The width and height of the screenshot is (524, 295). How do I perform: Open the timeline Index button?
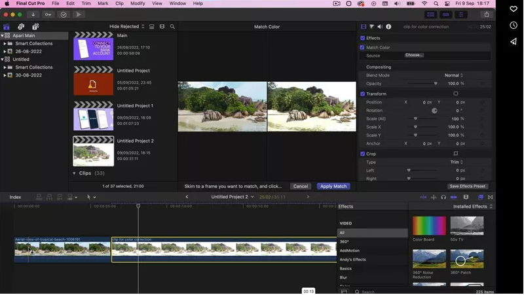point(15,198)
